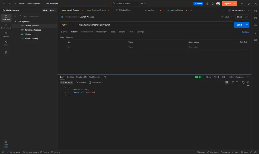Viewport: 259px width, 154px height.
Task: Open the request info icon in right sidebar
Action: 255,40
